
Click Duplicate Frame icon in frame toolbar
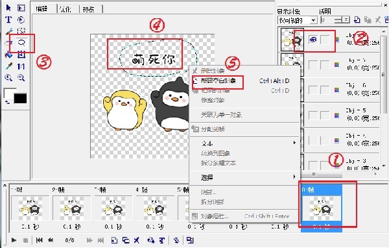tap(126, 240)
